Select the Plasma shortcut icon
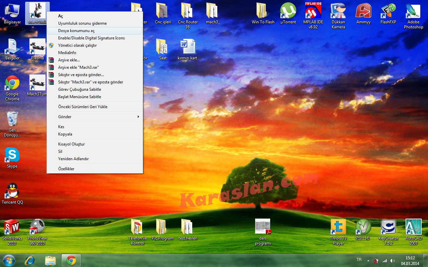The width and height of the screenshot is (428, 267). [x=37, y=49]
